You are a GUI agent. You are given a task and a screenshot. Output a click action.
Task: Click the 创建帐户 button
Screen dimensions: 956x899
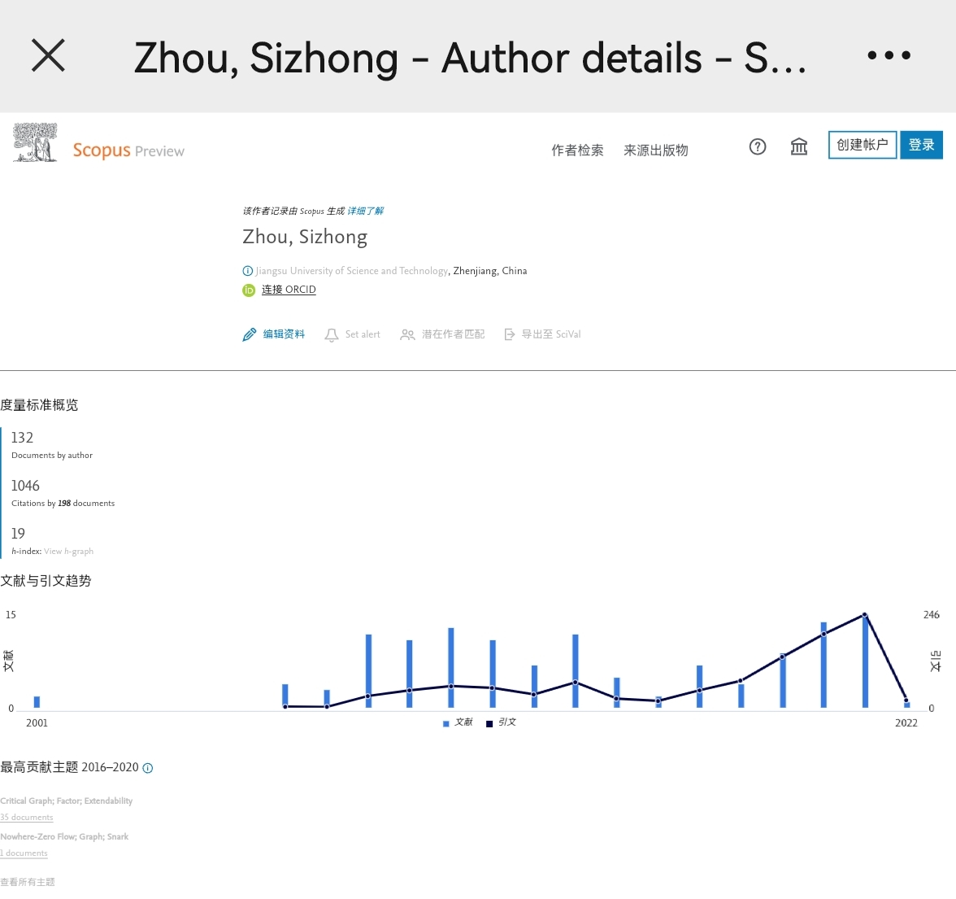(x=862, y=145)
